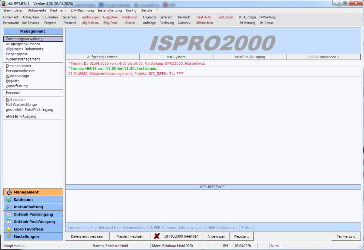
Task: Open the Stammdaten menu
Action: coord(13,11)
